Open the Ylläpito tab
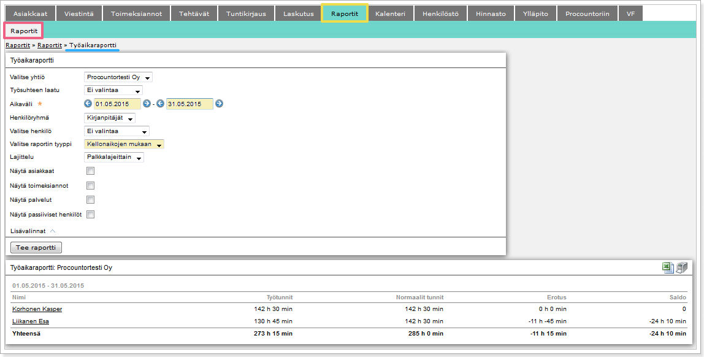 pos(535,13)
